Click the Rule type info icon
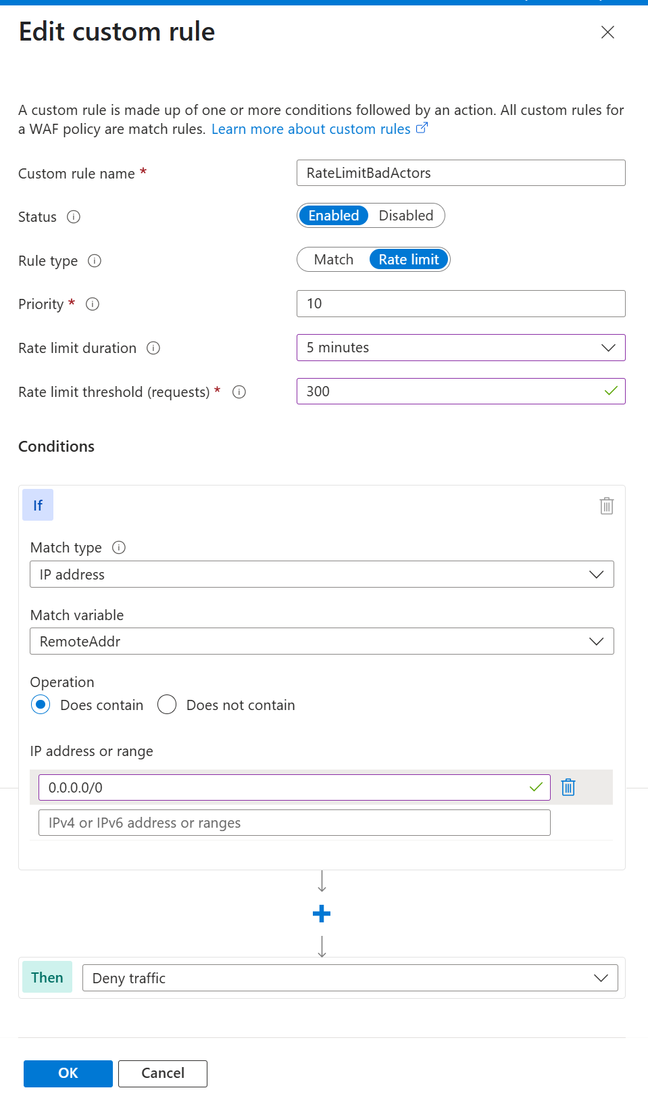This screenshot has height=1109, width=648. point(95,261)
